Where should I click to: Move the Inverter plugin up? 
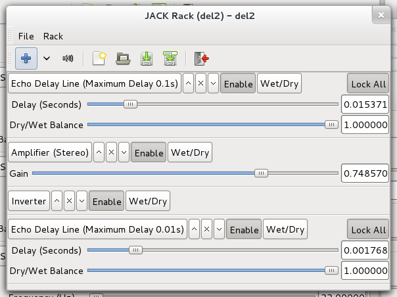[57, 201]
